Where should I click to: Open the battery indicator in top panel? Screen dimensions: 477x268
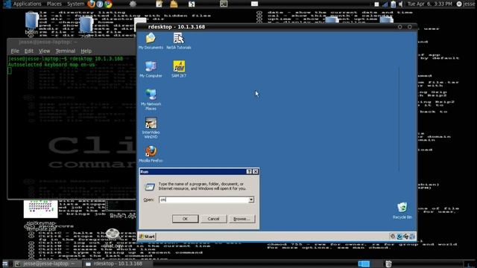(x=394, y=4)
